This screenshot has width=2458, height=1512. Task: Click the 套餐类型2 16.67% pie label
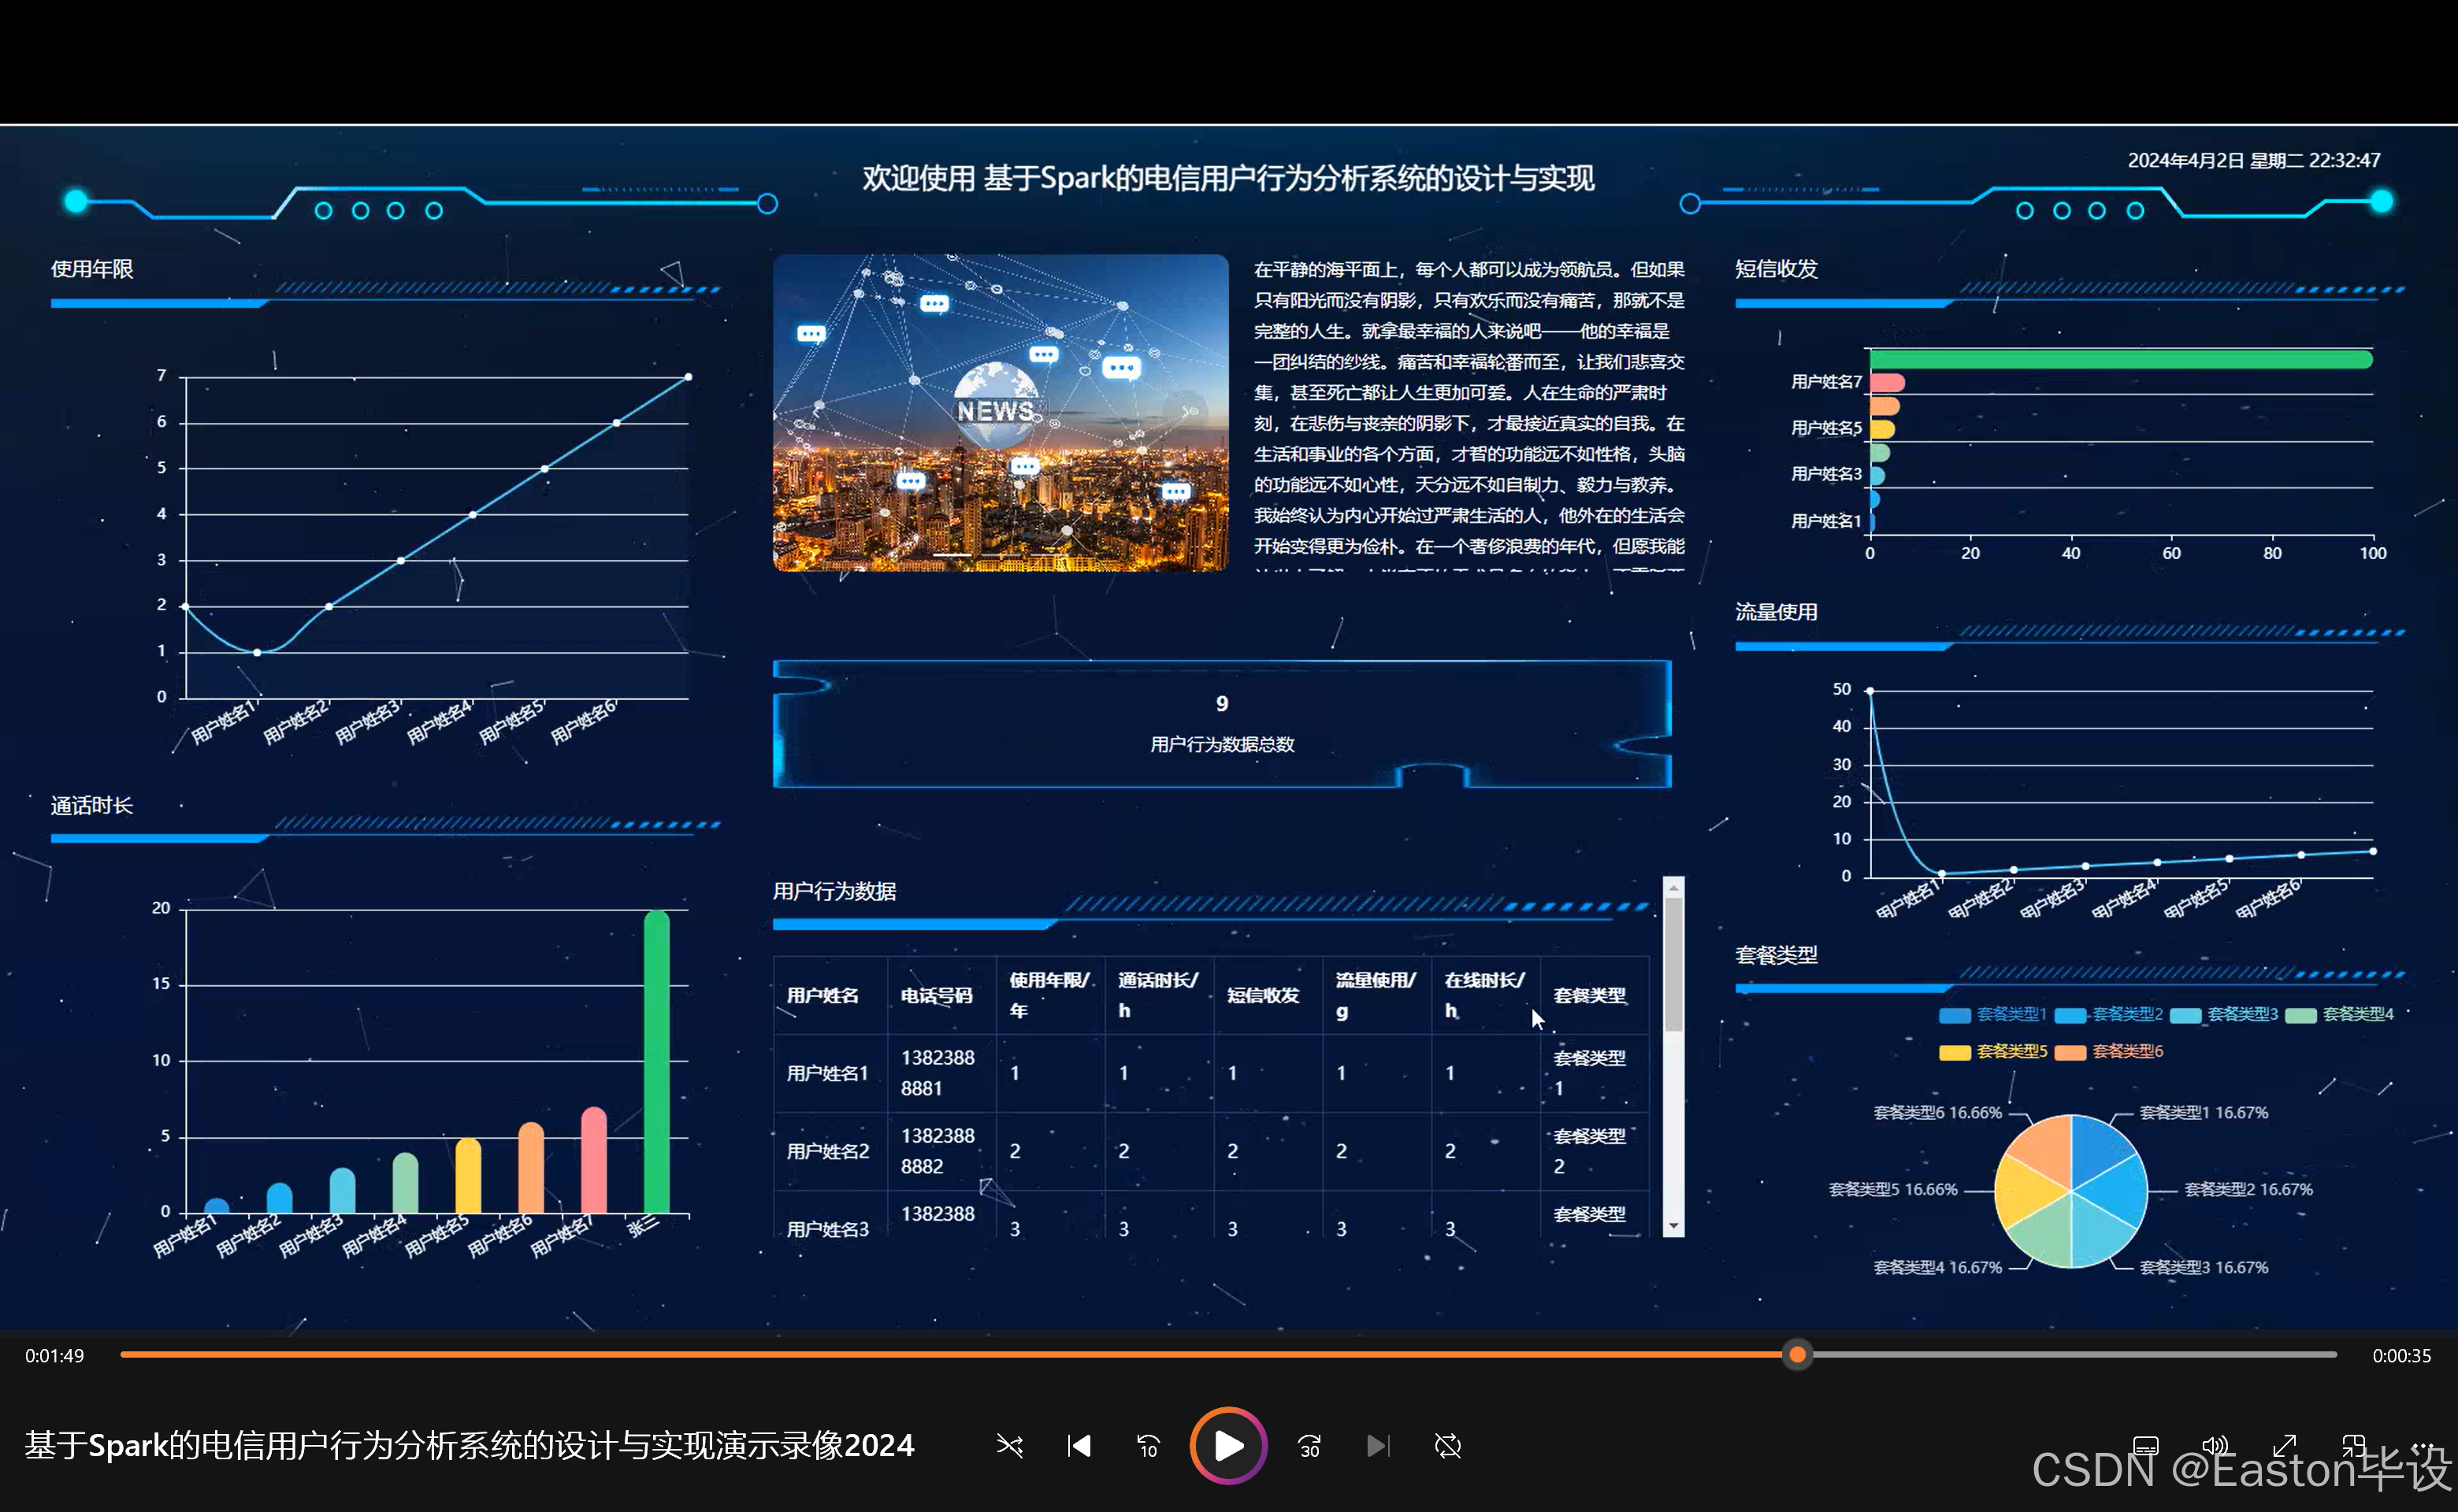[x=2249, y=1190]
